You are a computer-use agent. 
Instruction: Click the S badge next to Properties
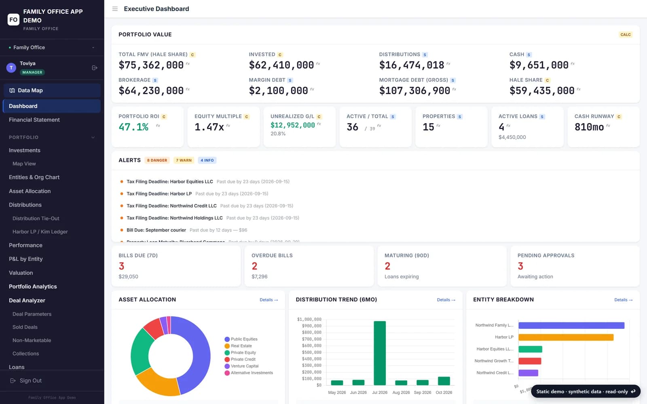pos(459,117)
